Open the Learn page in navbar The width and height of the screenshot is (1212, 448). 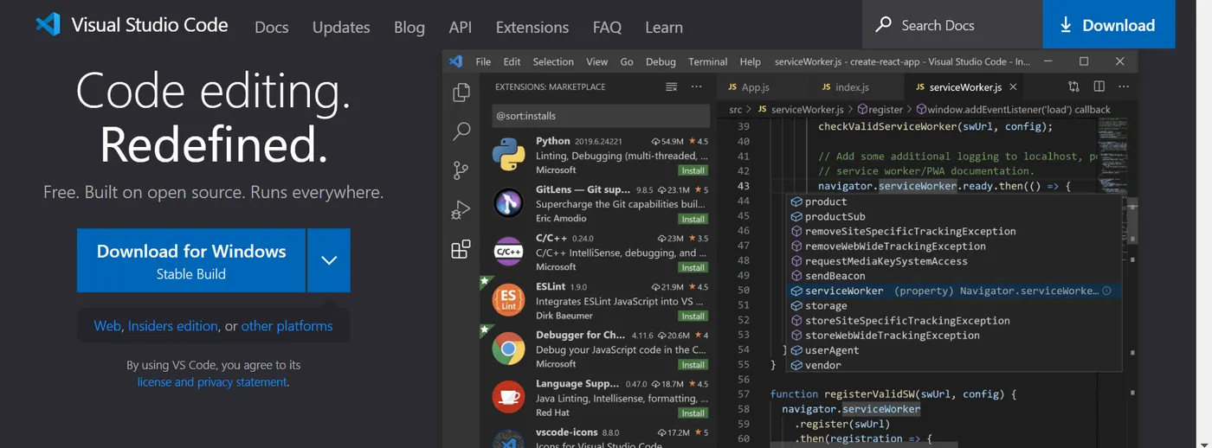[664, 27]
